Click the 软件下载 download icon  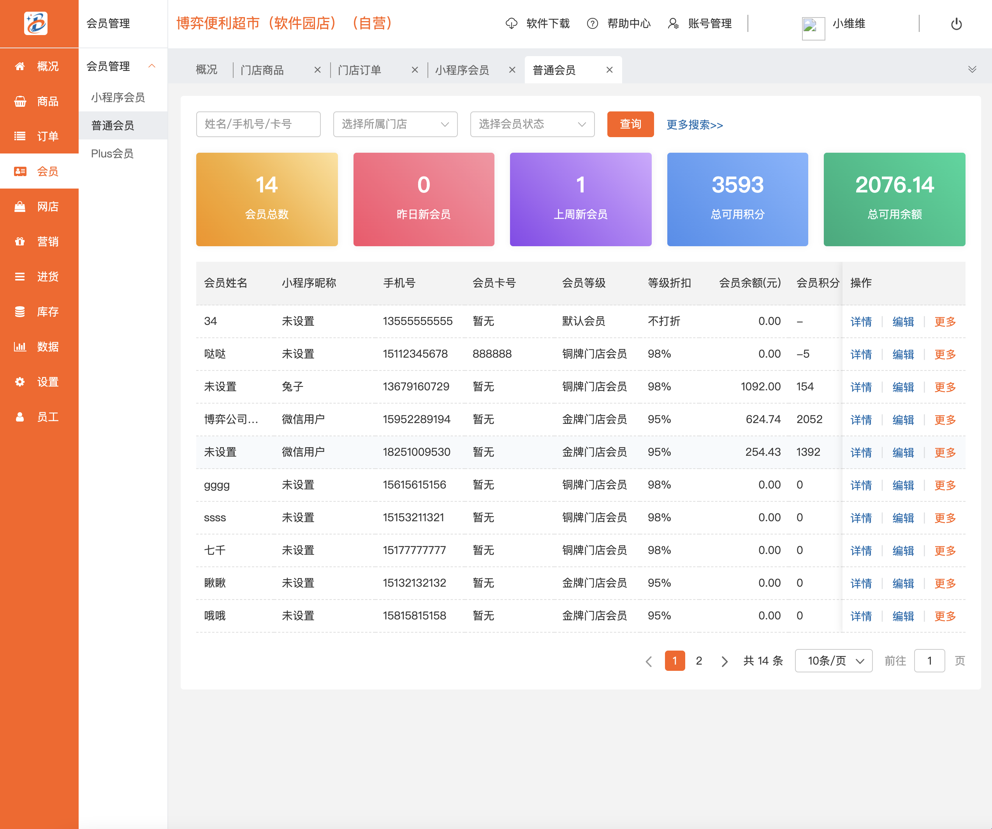(x=512, y=23)
